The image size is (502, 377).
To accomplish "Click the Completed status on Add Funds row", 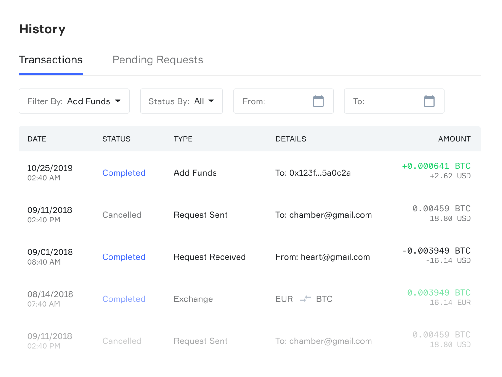I will click(124, 173).
